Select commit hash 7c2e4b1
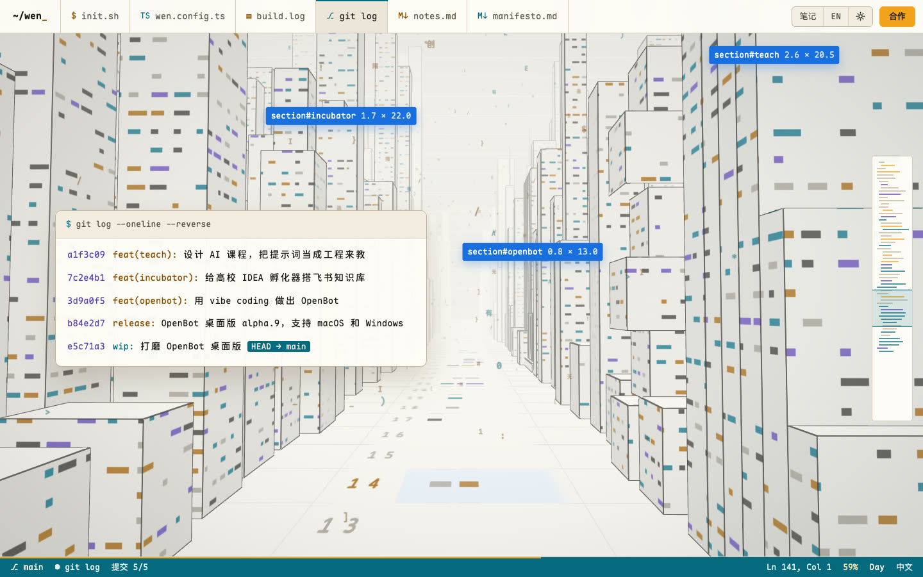The height and width of the screenshot is (577, 923). (86, 278)
